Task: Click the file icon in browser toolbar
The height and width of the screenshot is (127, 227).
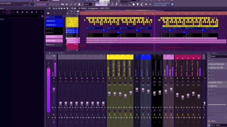Action: 17,12
